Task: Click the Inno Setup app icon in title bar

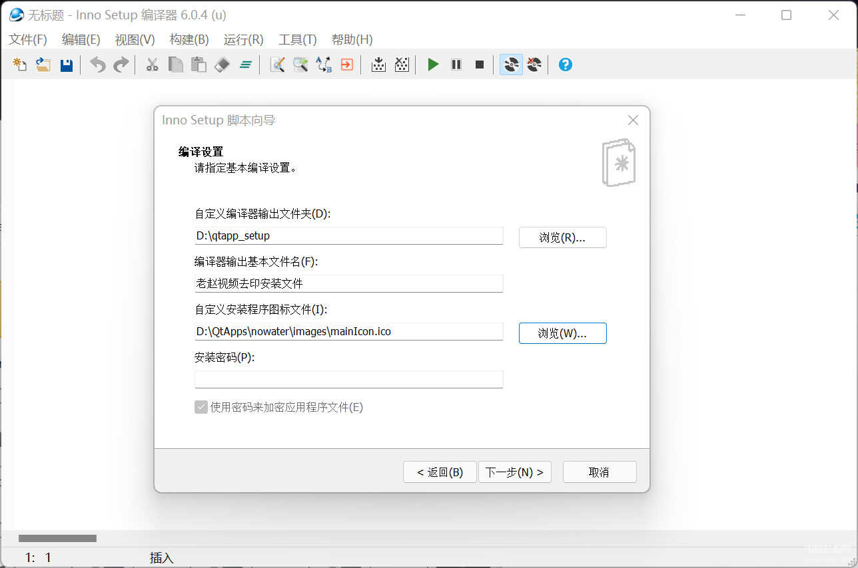Action: point(16,15)
